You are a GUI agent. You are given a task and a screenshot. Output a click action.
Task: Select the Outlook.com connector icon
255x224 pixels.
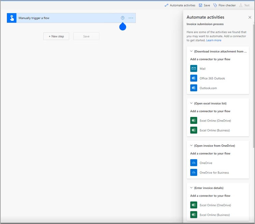point(194,88)
